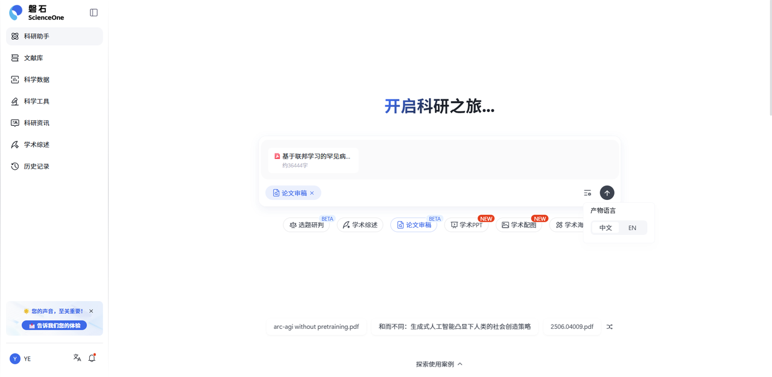Open the output settings icon left of send
This screenshot has height=377, width=772.
tap(587, 193)
